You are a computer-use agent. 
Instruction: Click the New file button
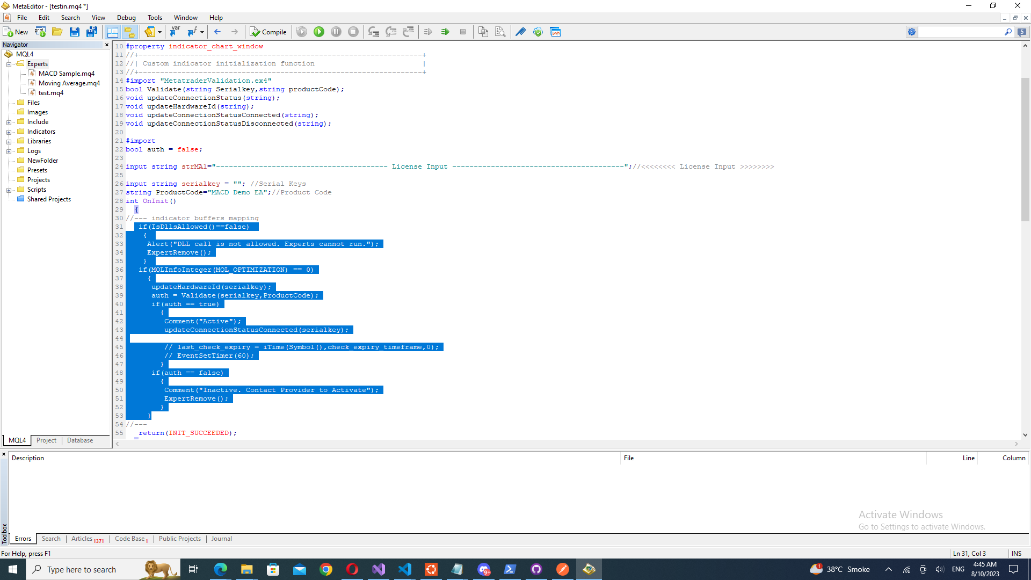(x=16, y=32)
